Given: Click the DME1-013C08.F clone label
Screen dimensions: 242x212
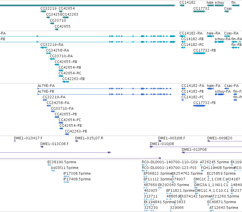Looking at the screenshot, I should click(54, 144).
